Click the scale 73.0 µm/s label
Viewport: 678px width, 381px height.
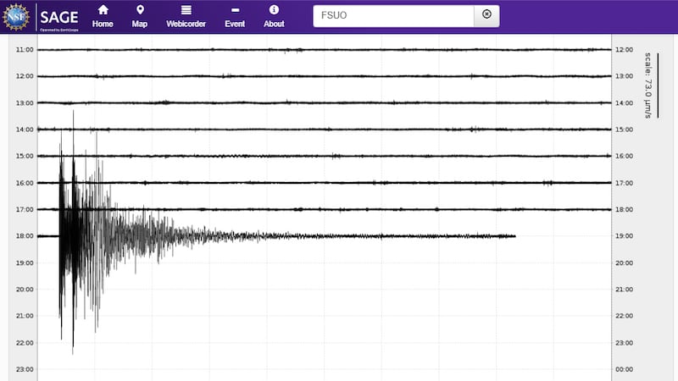point(647,86)
